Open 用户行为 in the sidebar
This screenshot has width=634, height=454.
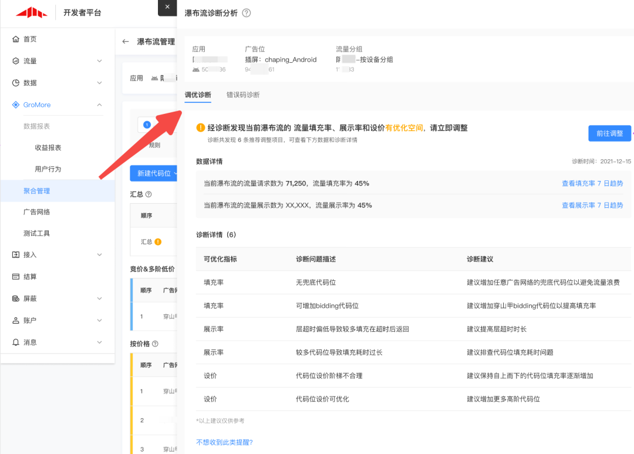click(x=48, y=169)
